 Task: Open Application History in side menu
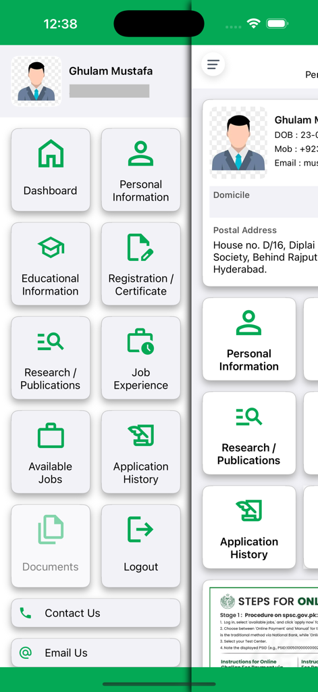140,452
